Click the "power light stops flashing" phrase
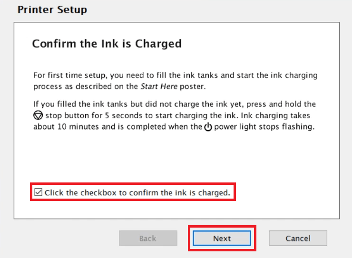Screen dimensions: 352x258 coord(264,127)
